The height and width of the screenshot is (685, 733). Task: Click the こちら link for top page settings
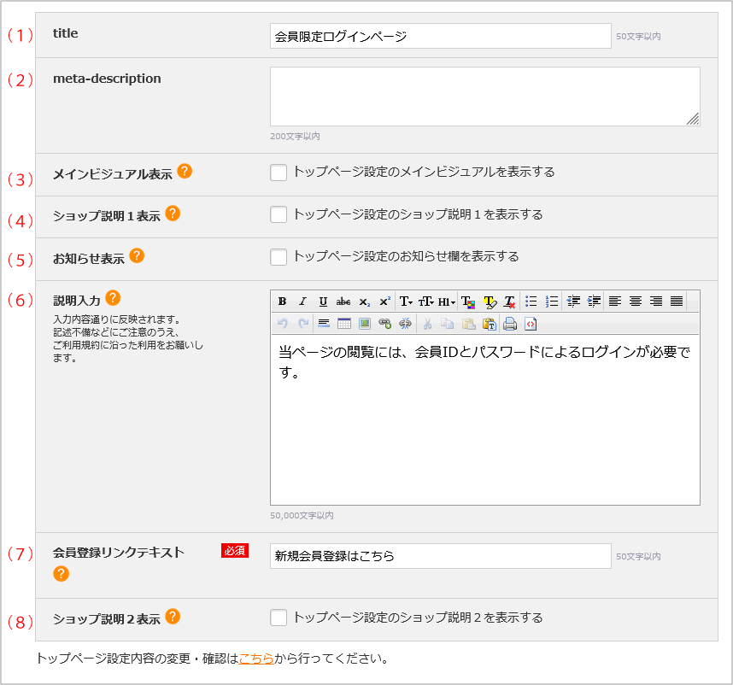255,659
